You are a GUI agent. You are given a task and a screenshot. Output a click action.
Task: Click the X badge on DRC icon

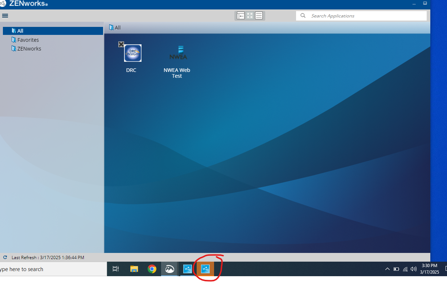[x=121, y=44]
